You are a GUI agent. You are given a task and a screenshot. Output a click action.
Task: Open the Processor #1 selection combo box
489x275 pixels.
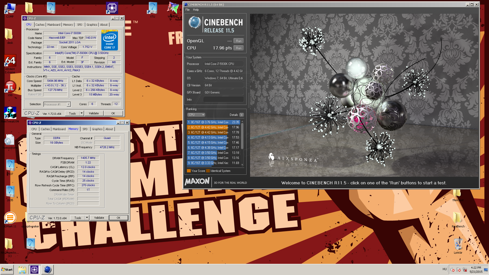[x=57, y=104]
